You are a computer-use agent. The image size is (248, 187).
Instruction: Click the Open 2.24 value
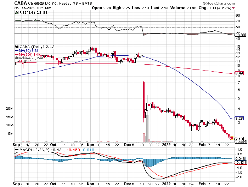coord(101,8)
